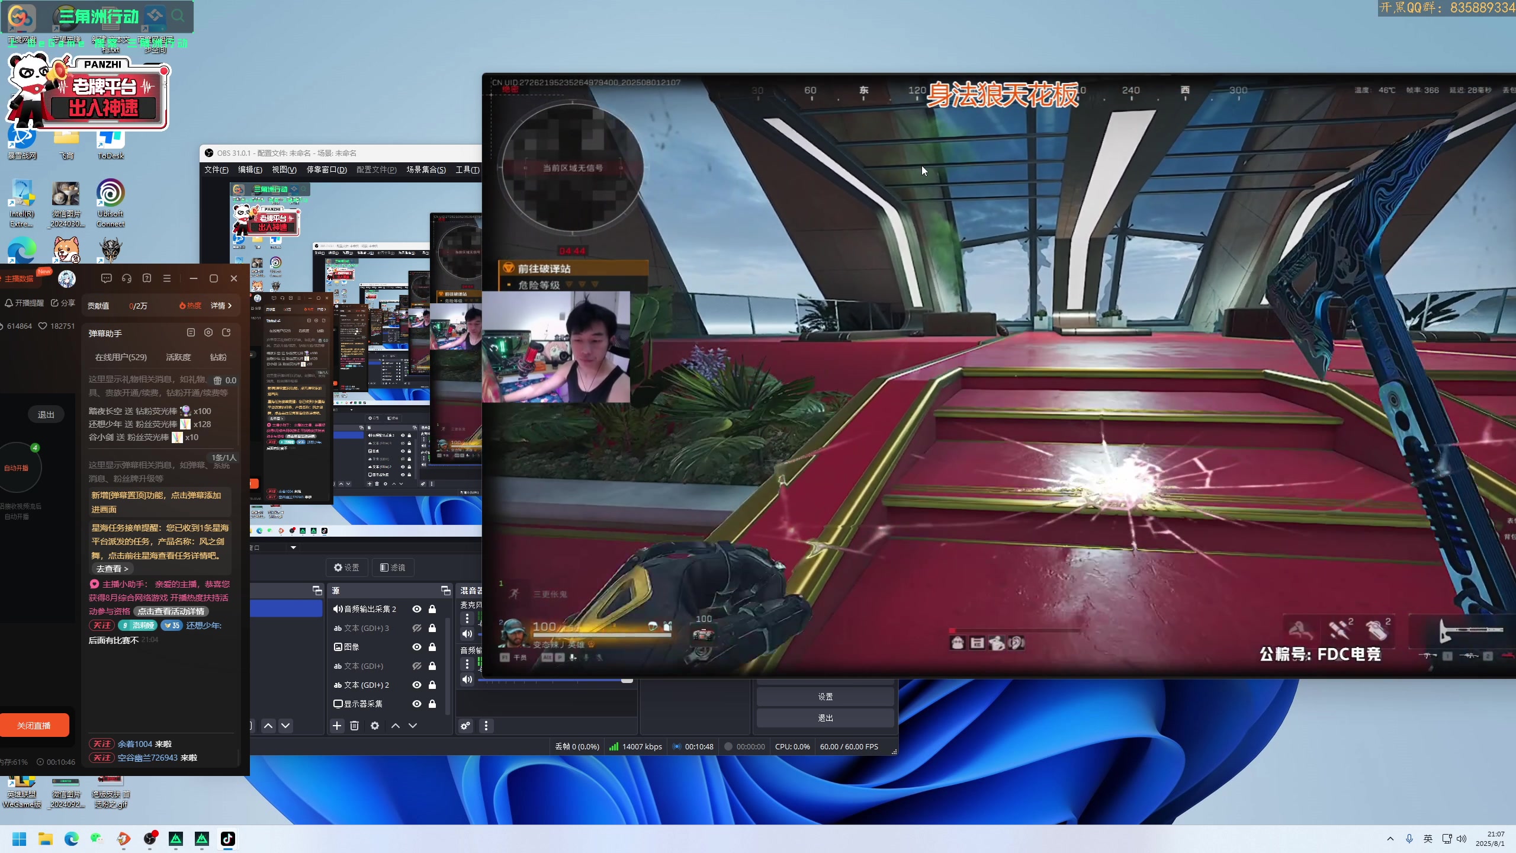Screen dimensions: 1516x853
Task: Open advanced audio properties gears icon
Action: click(x=466, y=726)
